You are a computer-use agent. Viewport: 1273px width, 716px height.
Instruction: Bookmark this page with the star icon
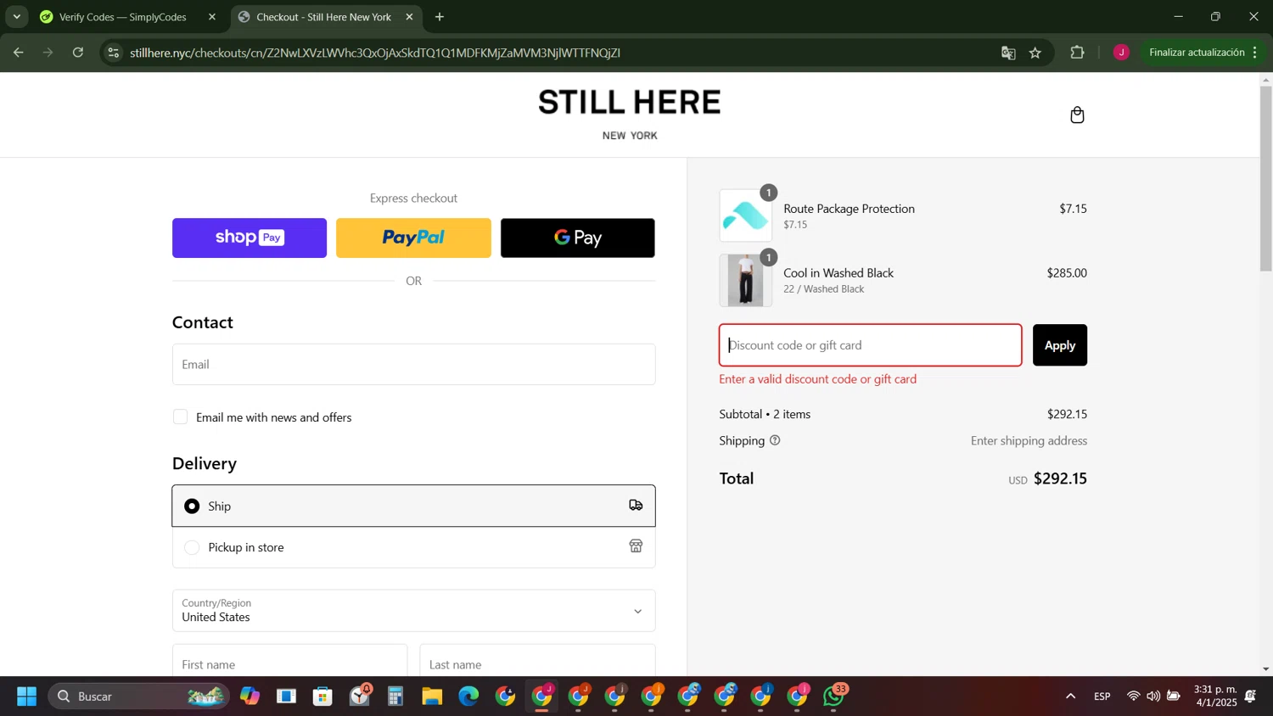[x=1035, y=53]
